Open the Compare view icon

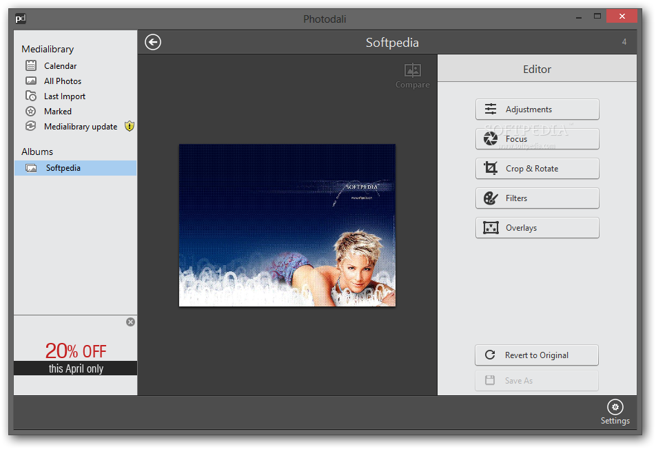pyautogui.click(x=413, y=70)
